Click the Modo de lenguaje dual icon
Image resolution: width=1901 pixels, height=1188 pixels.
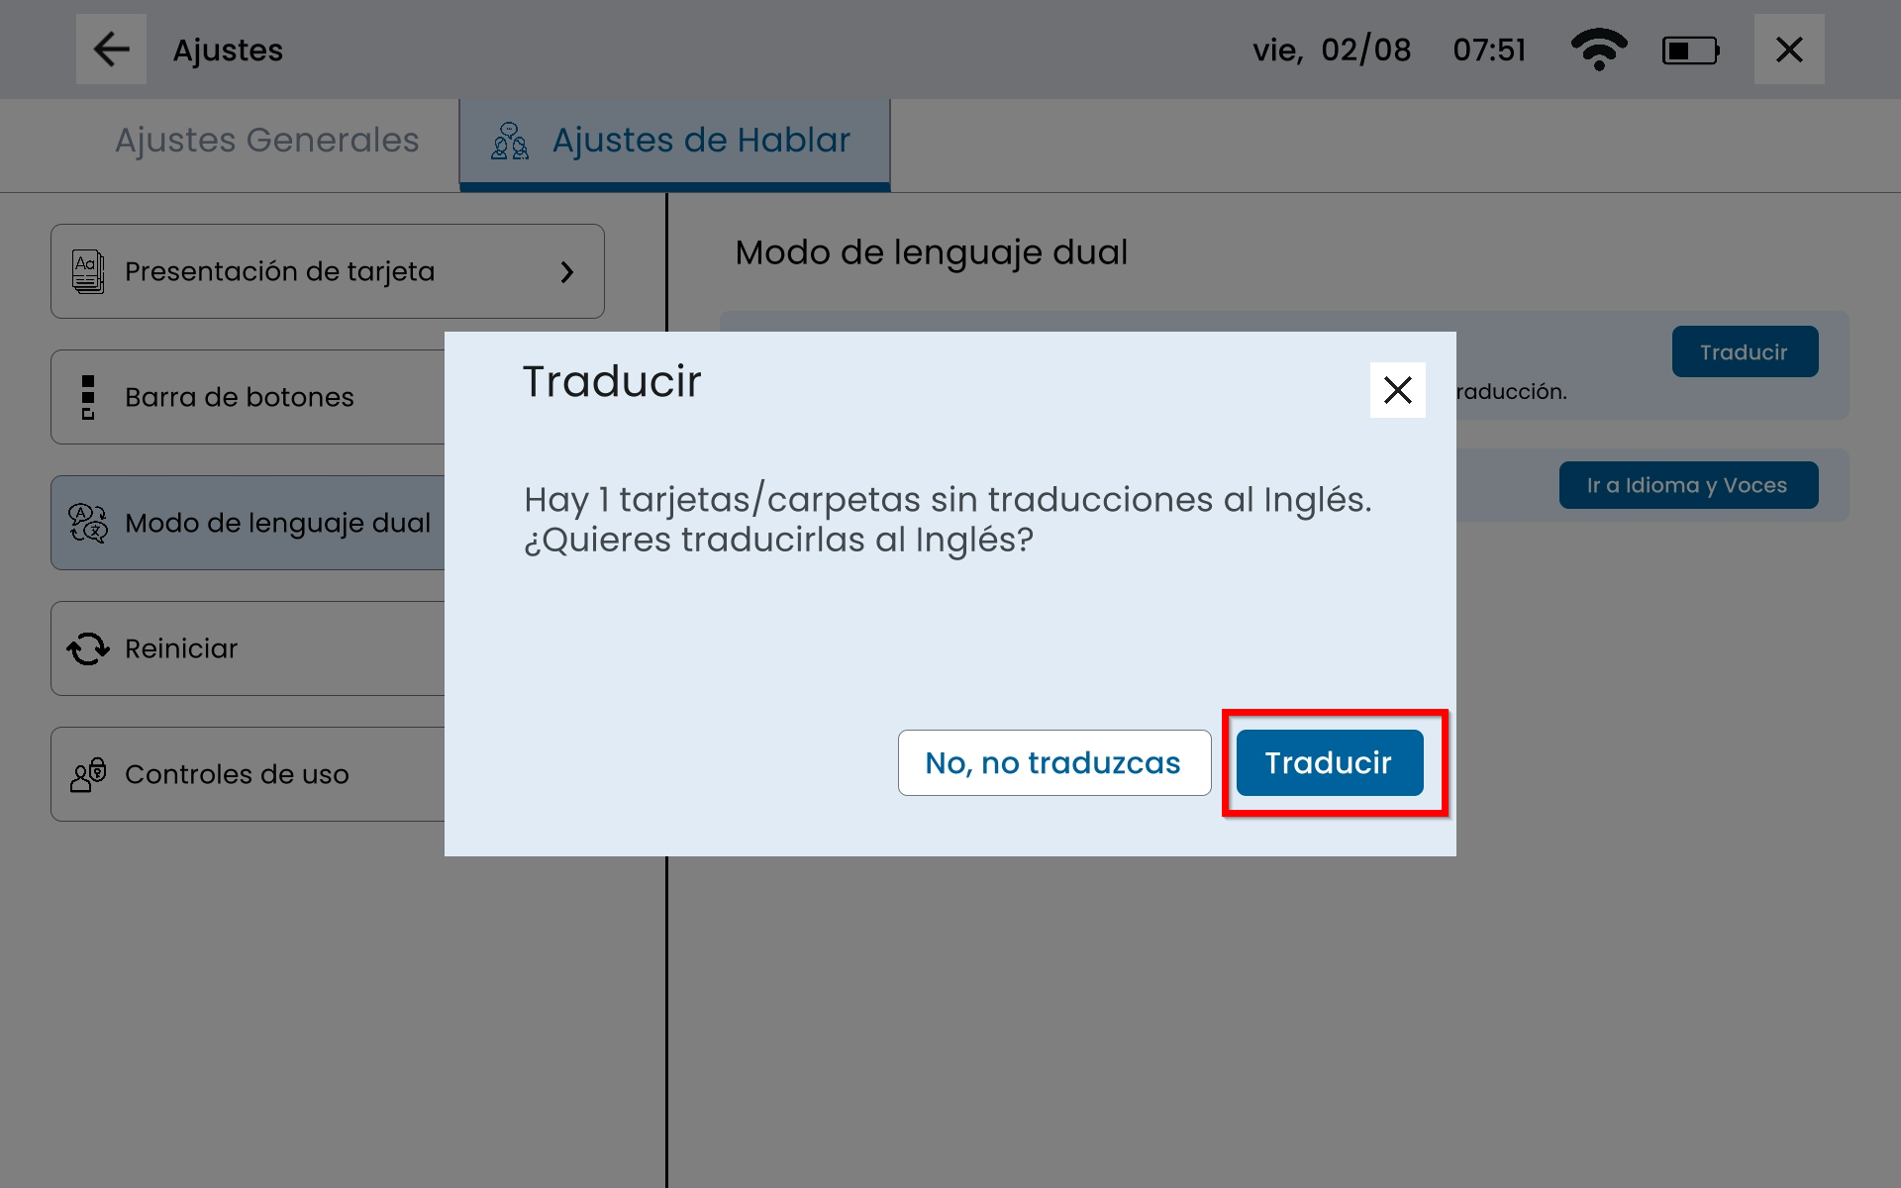click(88, 523)
